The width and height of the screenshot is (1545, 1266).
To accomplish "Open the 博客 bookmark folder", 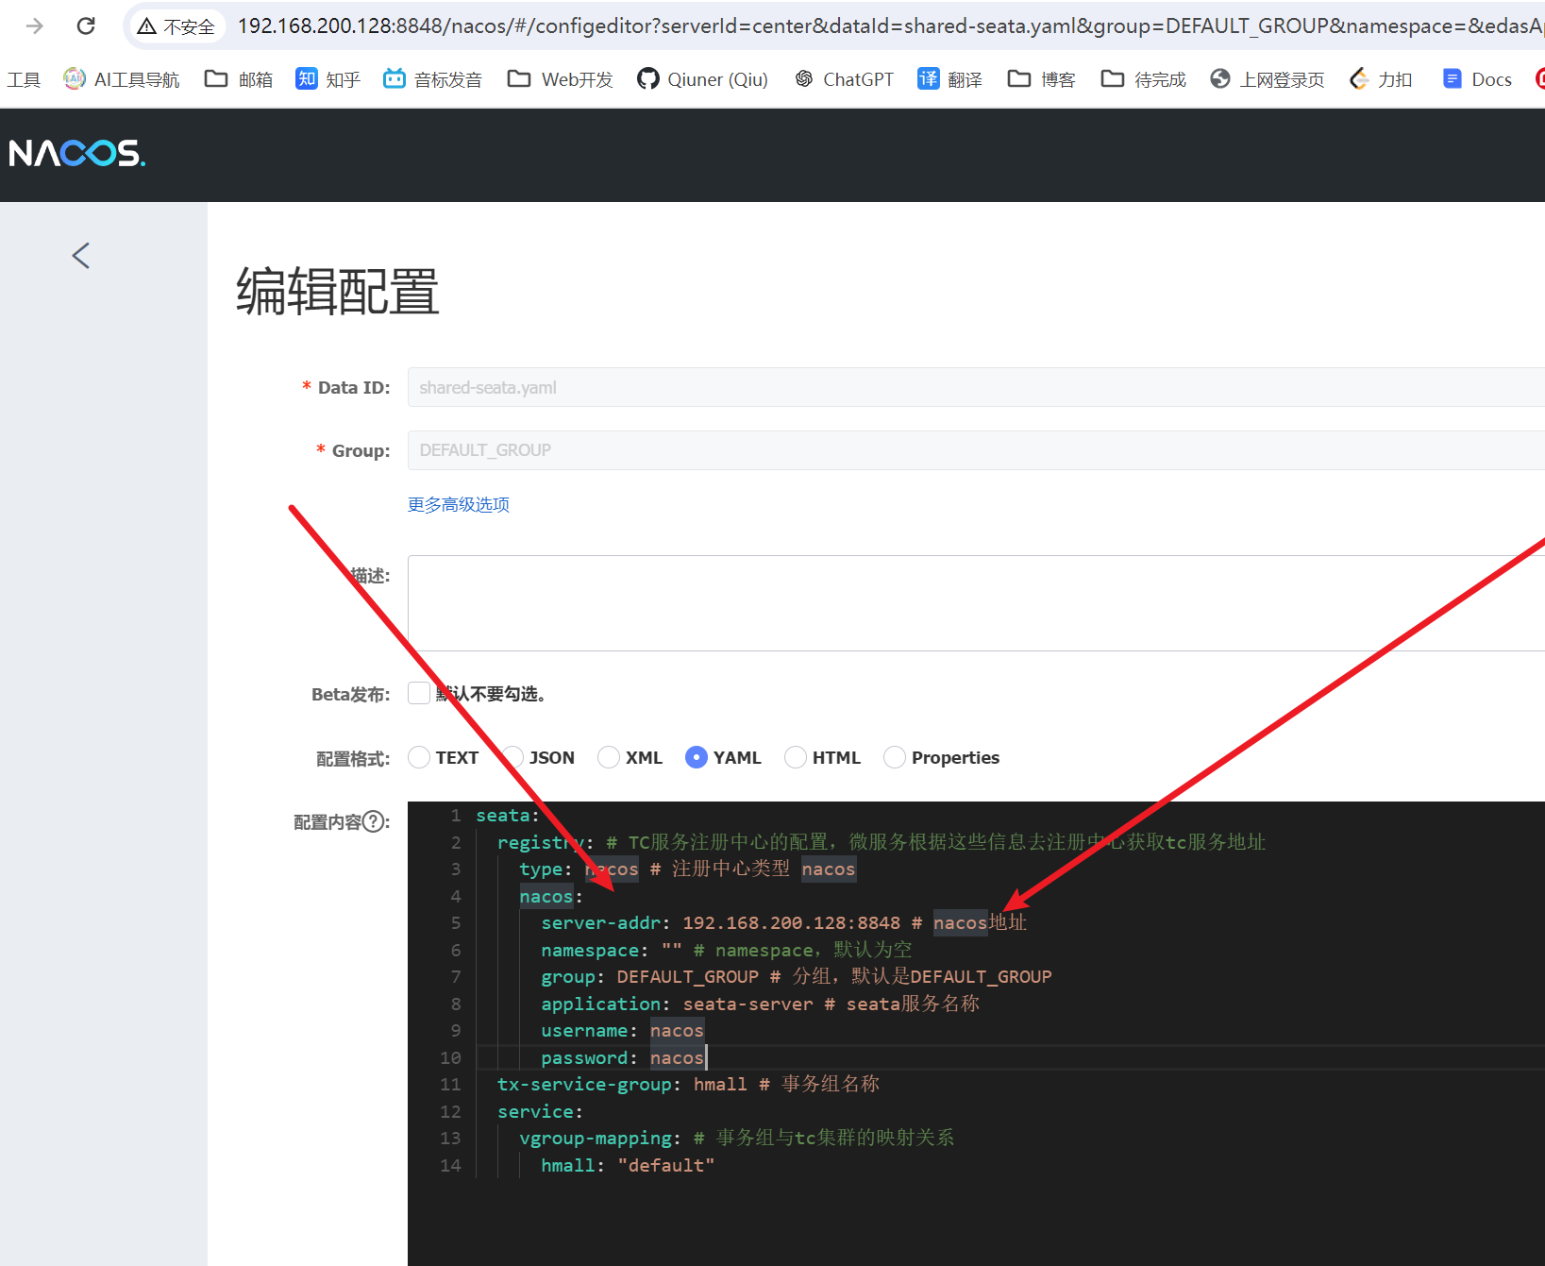I will click(x=1041, y=79).
